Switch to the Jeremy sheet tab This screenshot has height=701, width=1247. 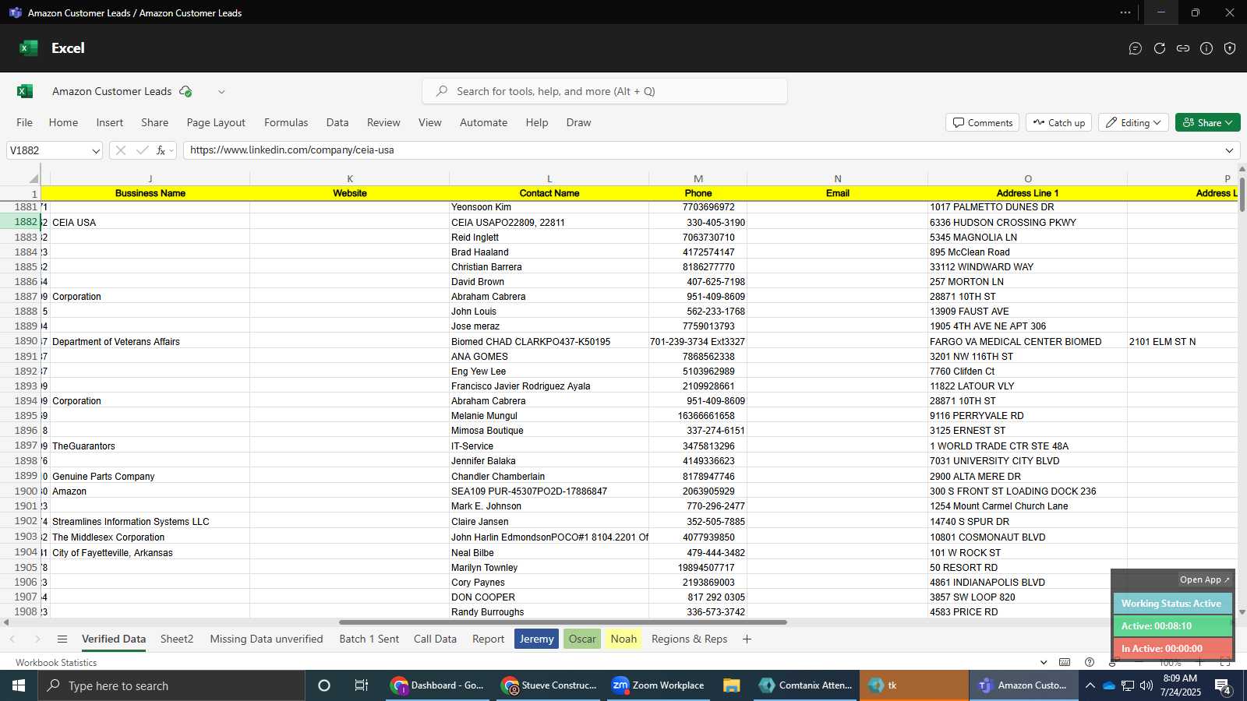536,639
